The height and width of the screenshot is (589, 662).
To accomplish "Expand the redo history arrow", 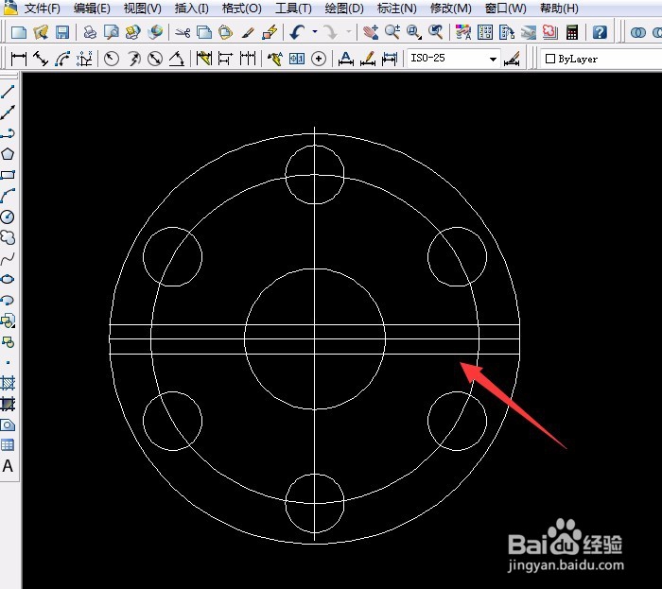I will click(x=348, y=32).
